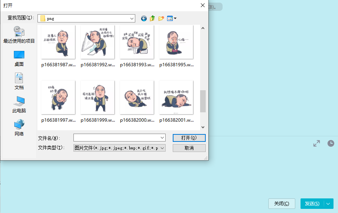Screen dimensions: 338x213
Task: Open message history clock icon in chat window
Action: click(331, 143)
